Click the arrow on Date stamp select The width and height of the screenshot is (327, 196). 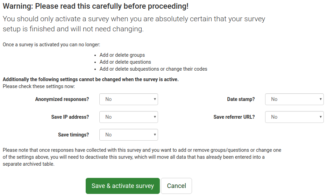(321, 99)
